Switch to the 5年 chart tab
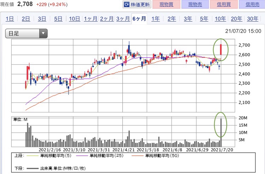Screen dimensions: 265x174 [x=204, y=19]
